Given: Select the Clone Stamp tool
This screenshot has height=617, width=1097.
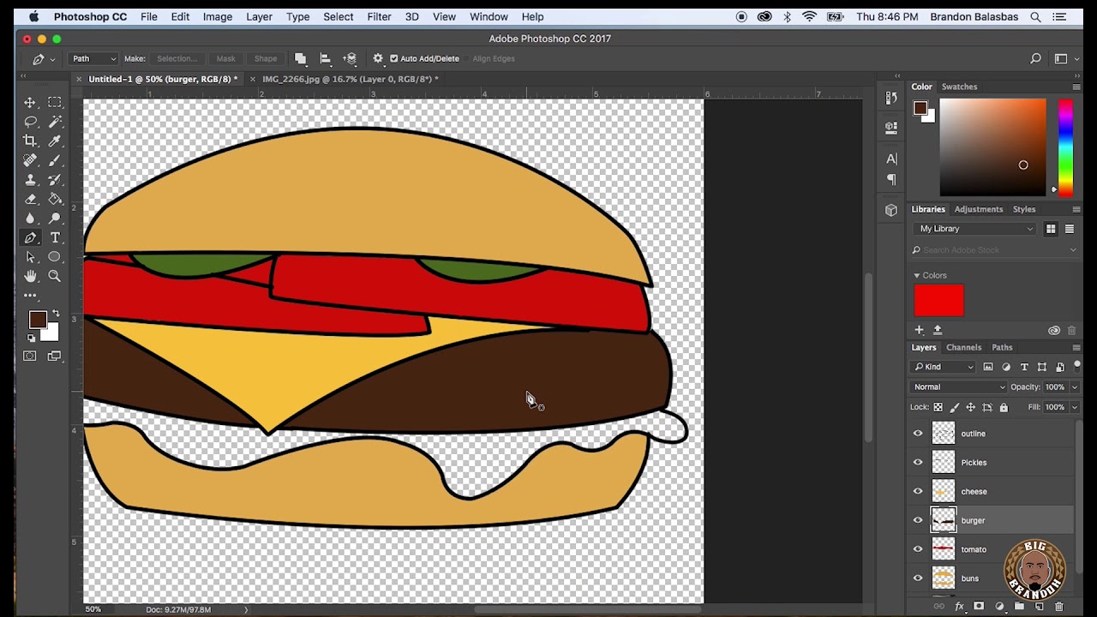Looking at the screenshot, I should pyautogui.click(x=30, y=180).
